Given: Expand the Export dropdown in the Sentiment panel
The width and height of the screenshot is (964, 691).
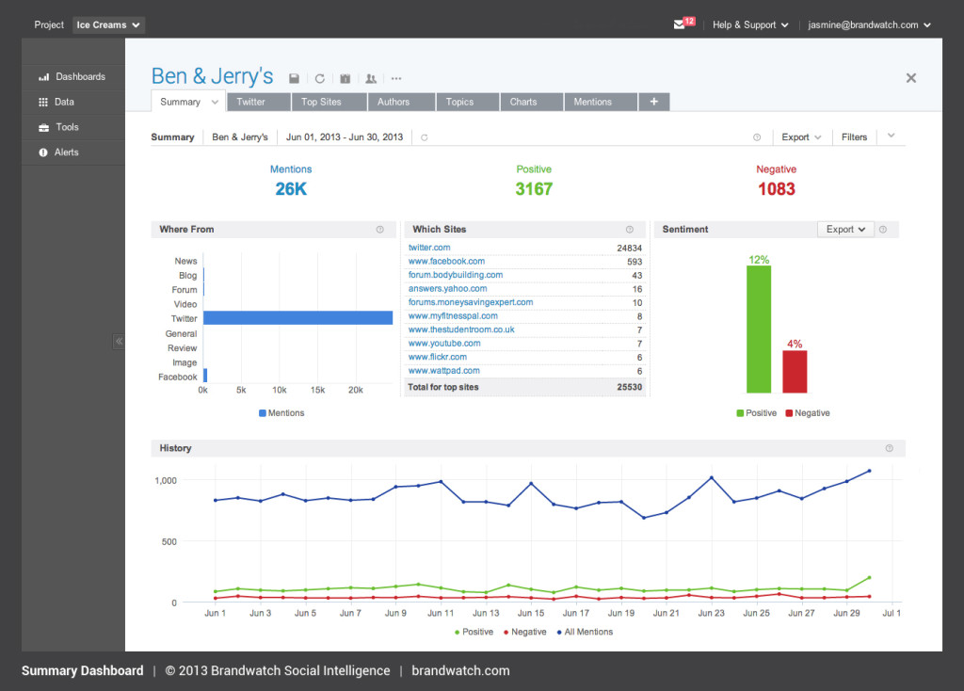Looking at the screenshot, I should 845,230.
